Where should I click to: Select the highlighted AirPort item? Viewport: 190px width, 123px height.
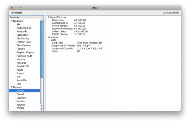pyautogui.click(x=24, y=91)
